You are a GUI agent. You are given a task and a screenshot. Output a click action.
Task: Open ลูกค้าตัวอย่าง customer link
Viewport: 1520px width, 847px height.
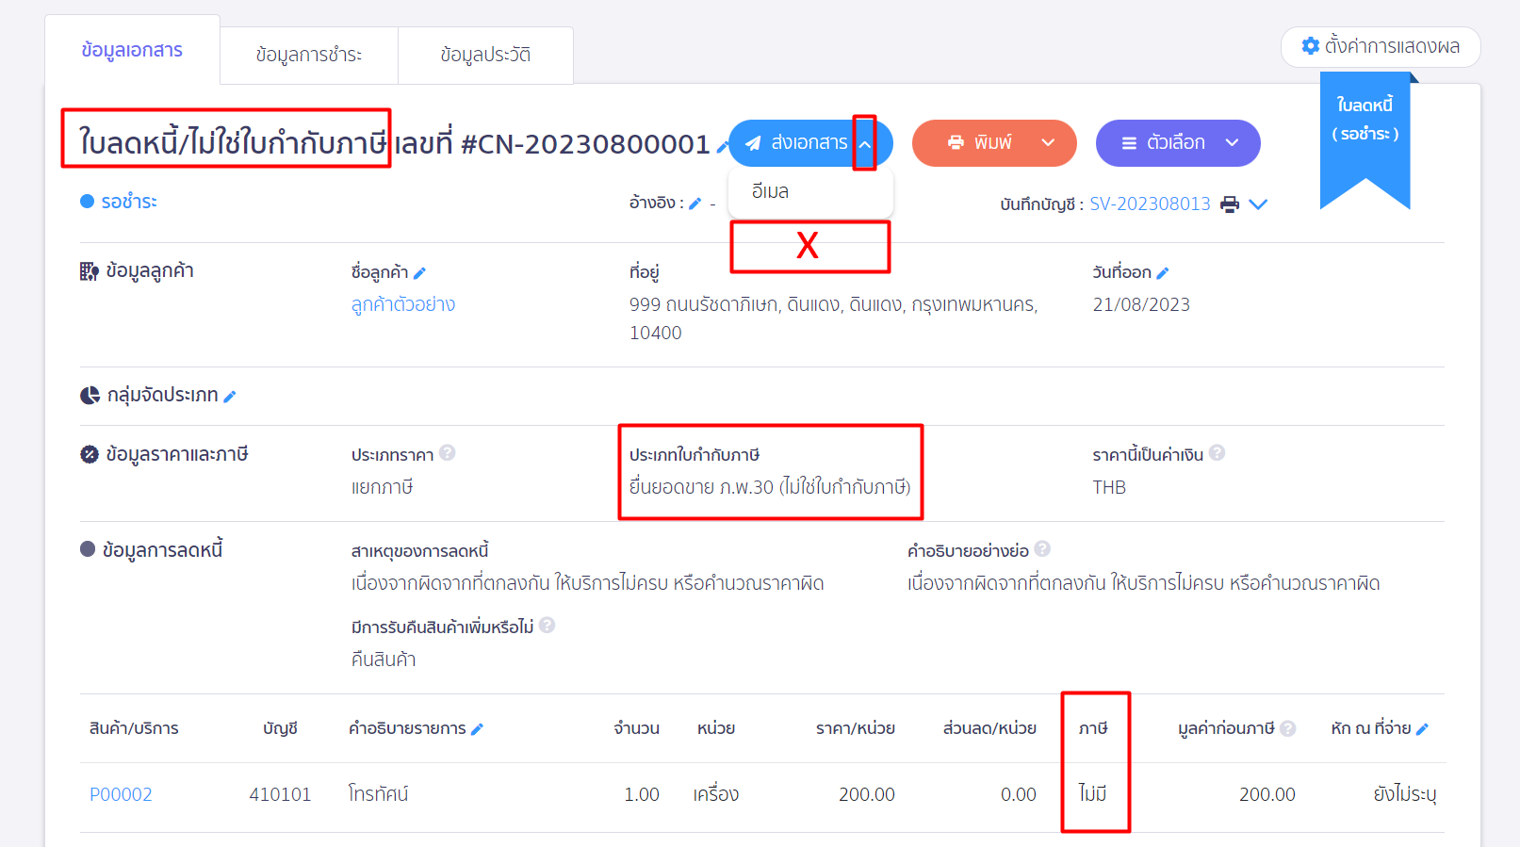pos(403,304)
